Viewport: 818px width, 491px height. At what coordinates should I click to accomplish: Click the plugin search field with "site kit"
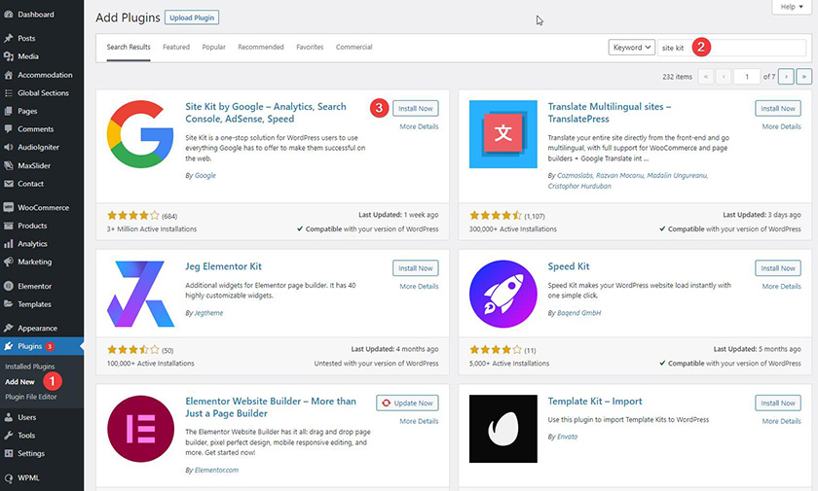[732, 48]
